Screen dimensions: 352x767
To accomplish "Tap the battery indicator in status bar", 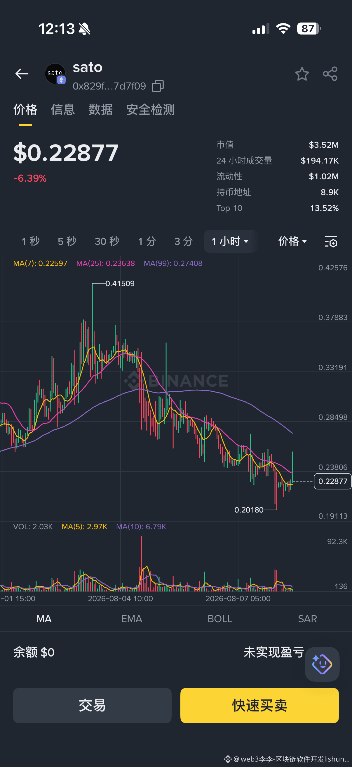I will [x=309, y=29].
